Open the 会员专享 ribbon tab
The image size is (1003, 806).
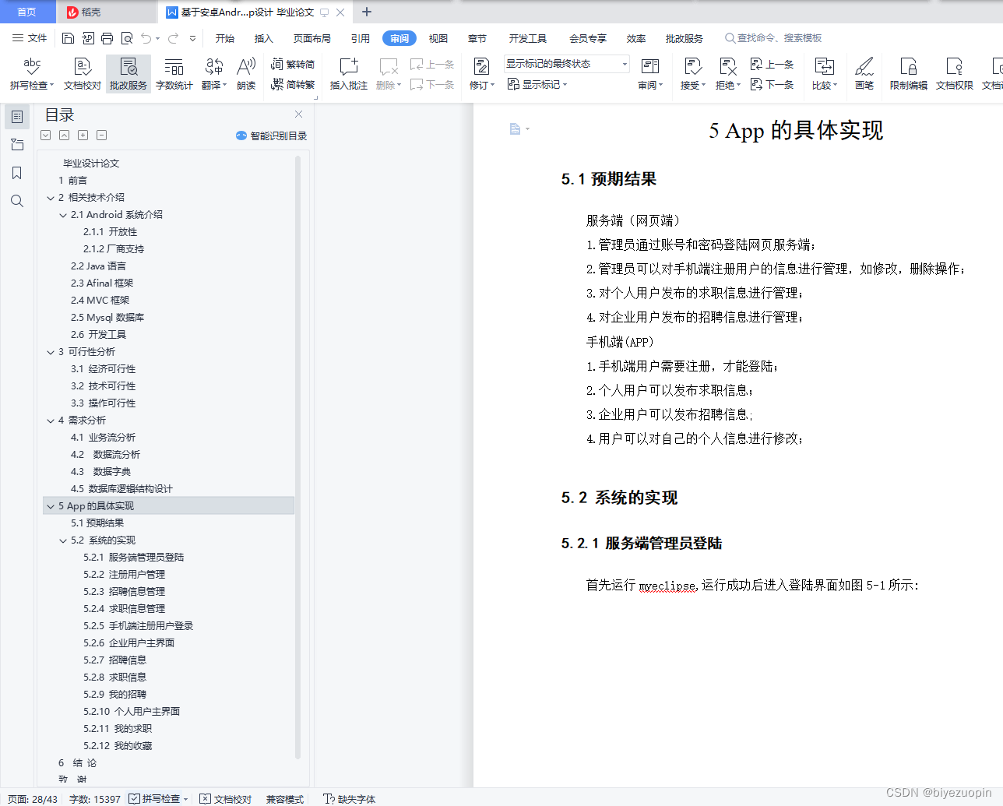point(588,38)
